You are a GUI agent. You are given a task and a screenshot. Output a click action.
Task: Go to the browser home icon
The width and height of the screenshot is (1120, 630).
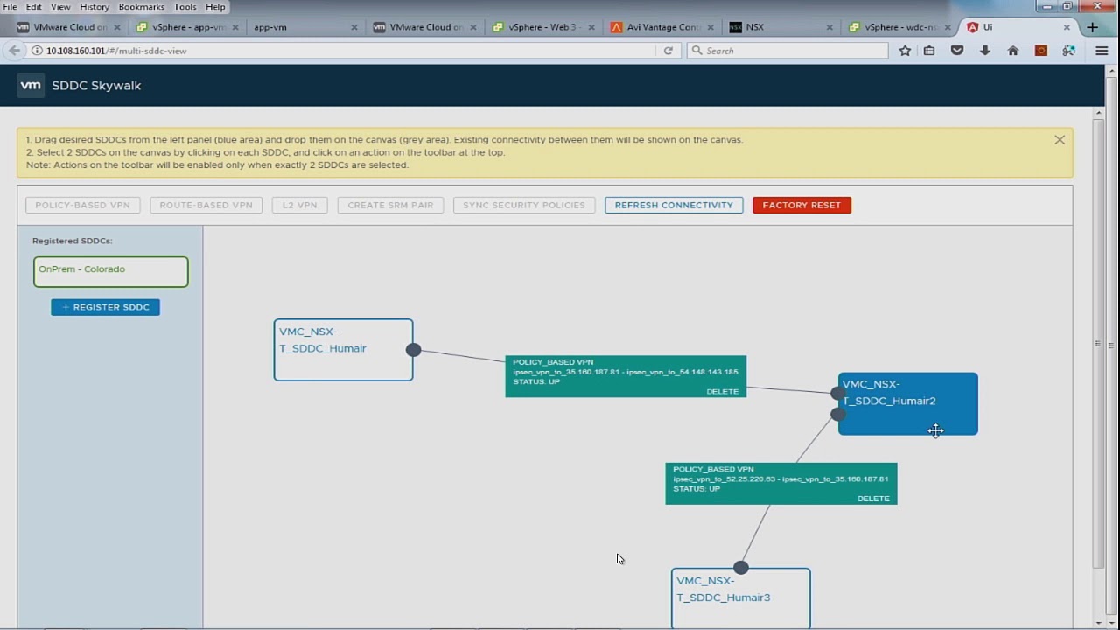pyautogui.click(x=1013, y=51)
